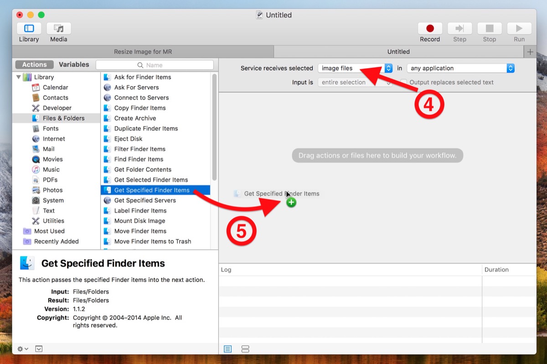Switch to the Resize Image for MR tab
547x364 pixels.
coord(143,51)
